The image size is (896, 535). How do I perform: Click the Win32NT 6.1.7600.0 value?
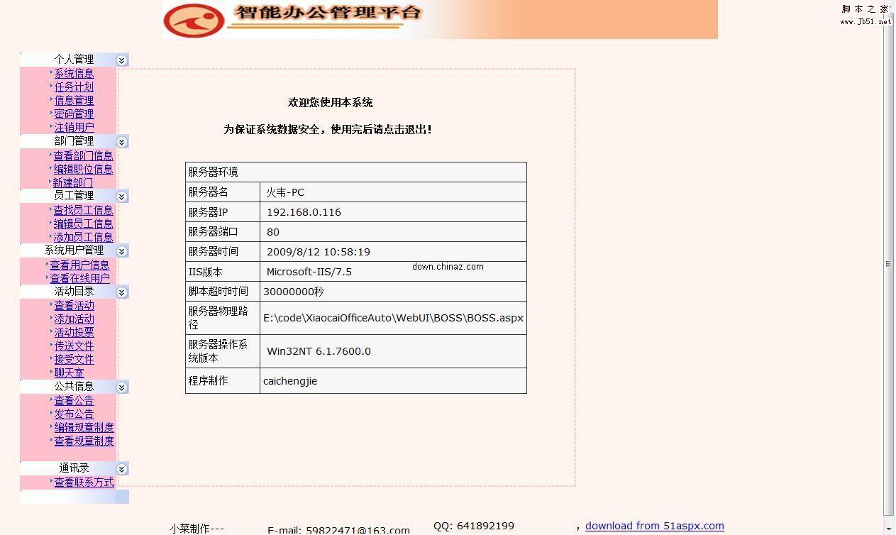319,351
